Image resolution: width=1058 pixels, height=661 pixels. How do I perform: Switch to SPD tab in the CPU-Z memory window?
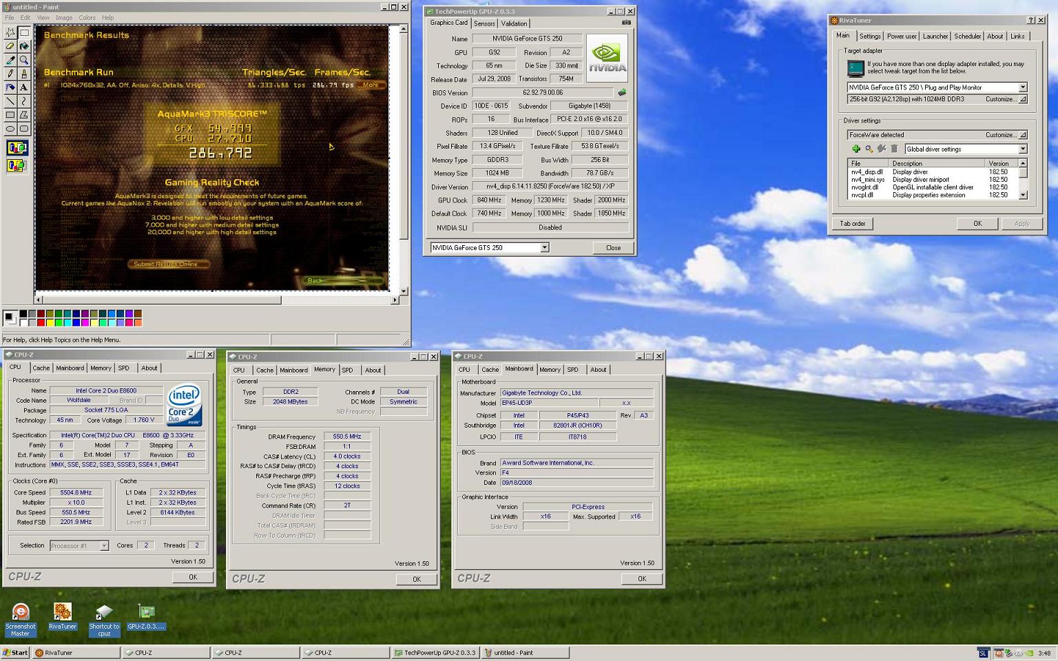click(347, 370)
